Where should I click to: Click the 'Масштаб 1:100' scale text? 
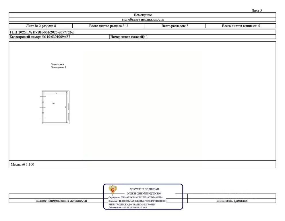(22, 164)
